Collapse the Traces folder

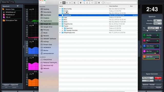[60, 26]
